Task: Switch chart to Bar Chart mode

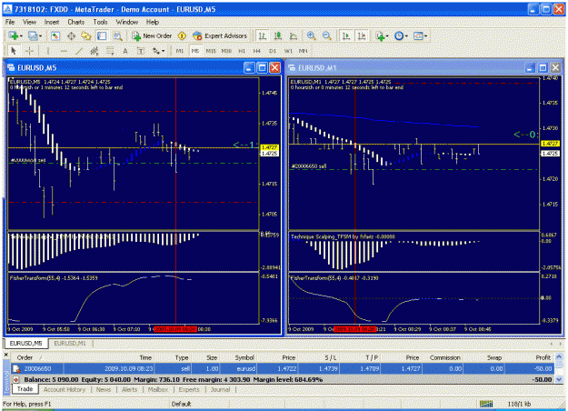Action: 263,35
